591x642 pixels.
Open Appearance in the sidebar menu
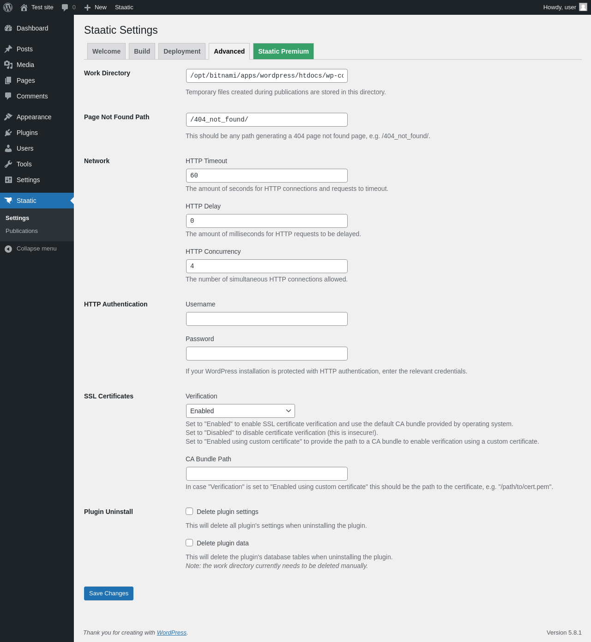click(37, 117)
